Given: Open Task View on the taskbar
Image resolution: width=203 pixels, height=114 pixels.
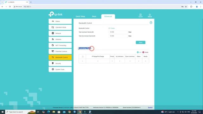Looking at the screenshot, I should (38, 112).
